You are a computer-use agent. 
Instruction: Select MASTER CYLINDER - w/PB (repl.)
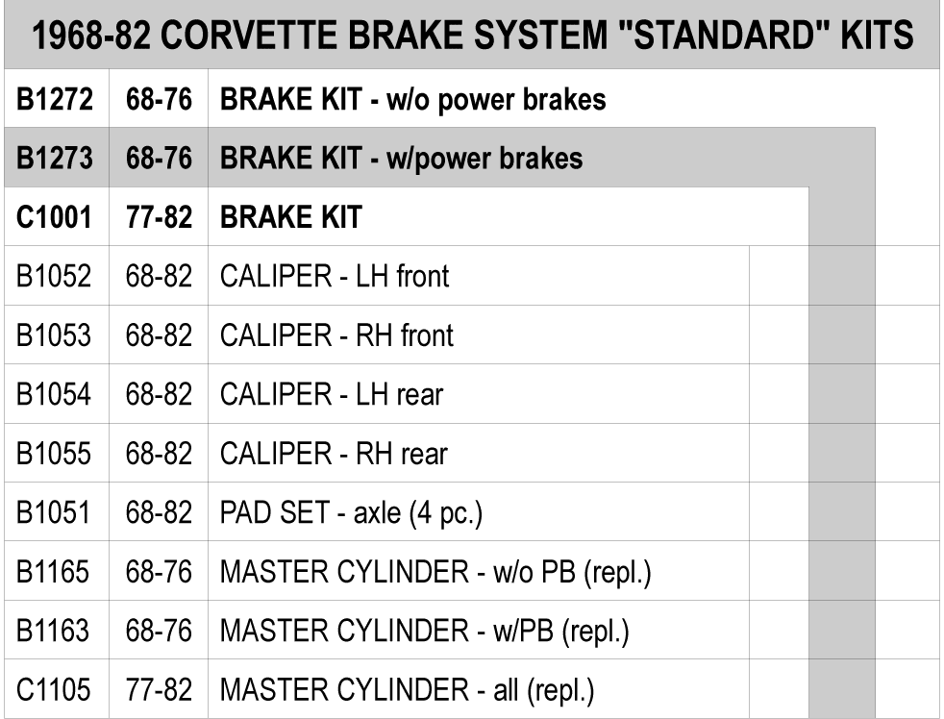[425, 632]
